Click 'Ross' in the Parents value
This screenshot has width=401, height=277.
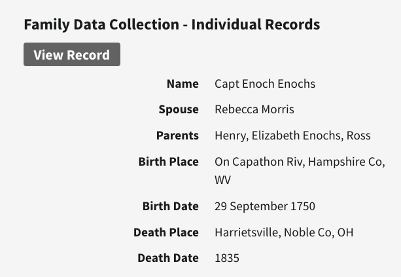pos(358,136)
